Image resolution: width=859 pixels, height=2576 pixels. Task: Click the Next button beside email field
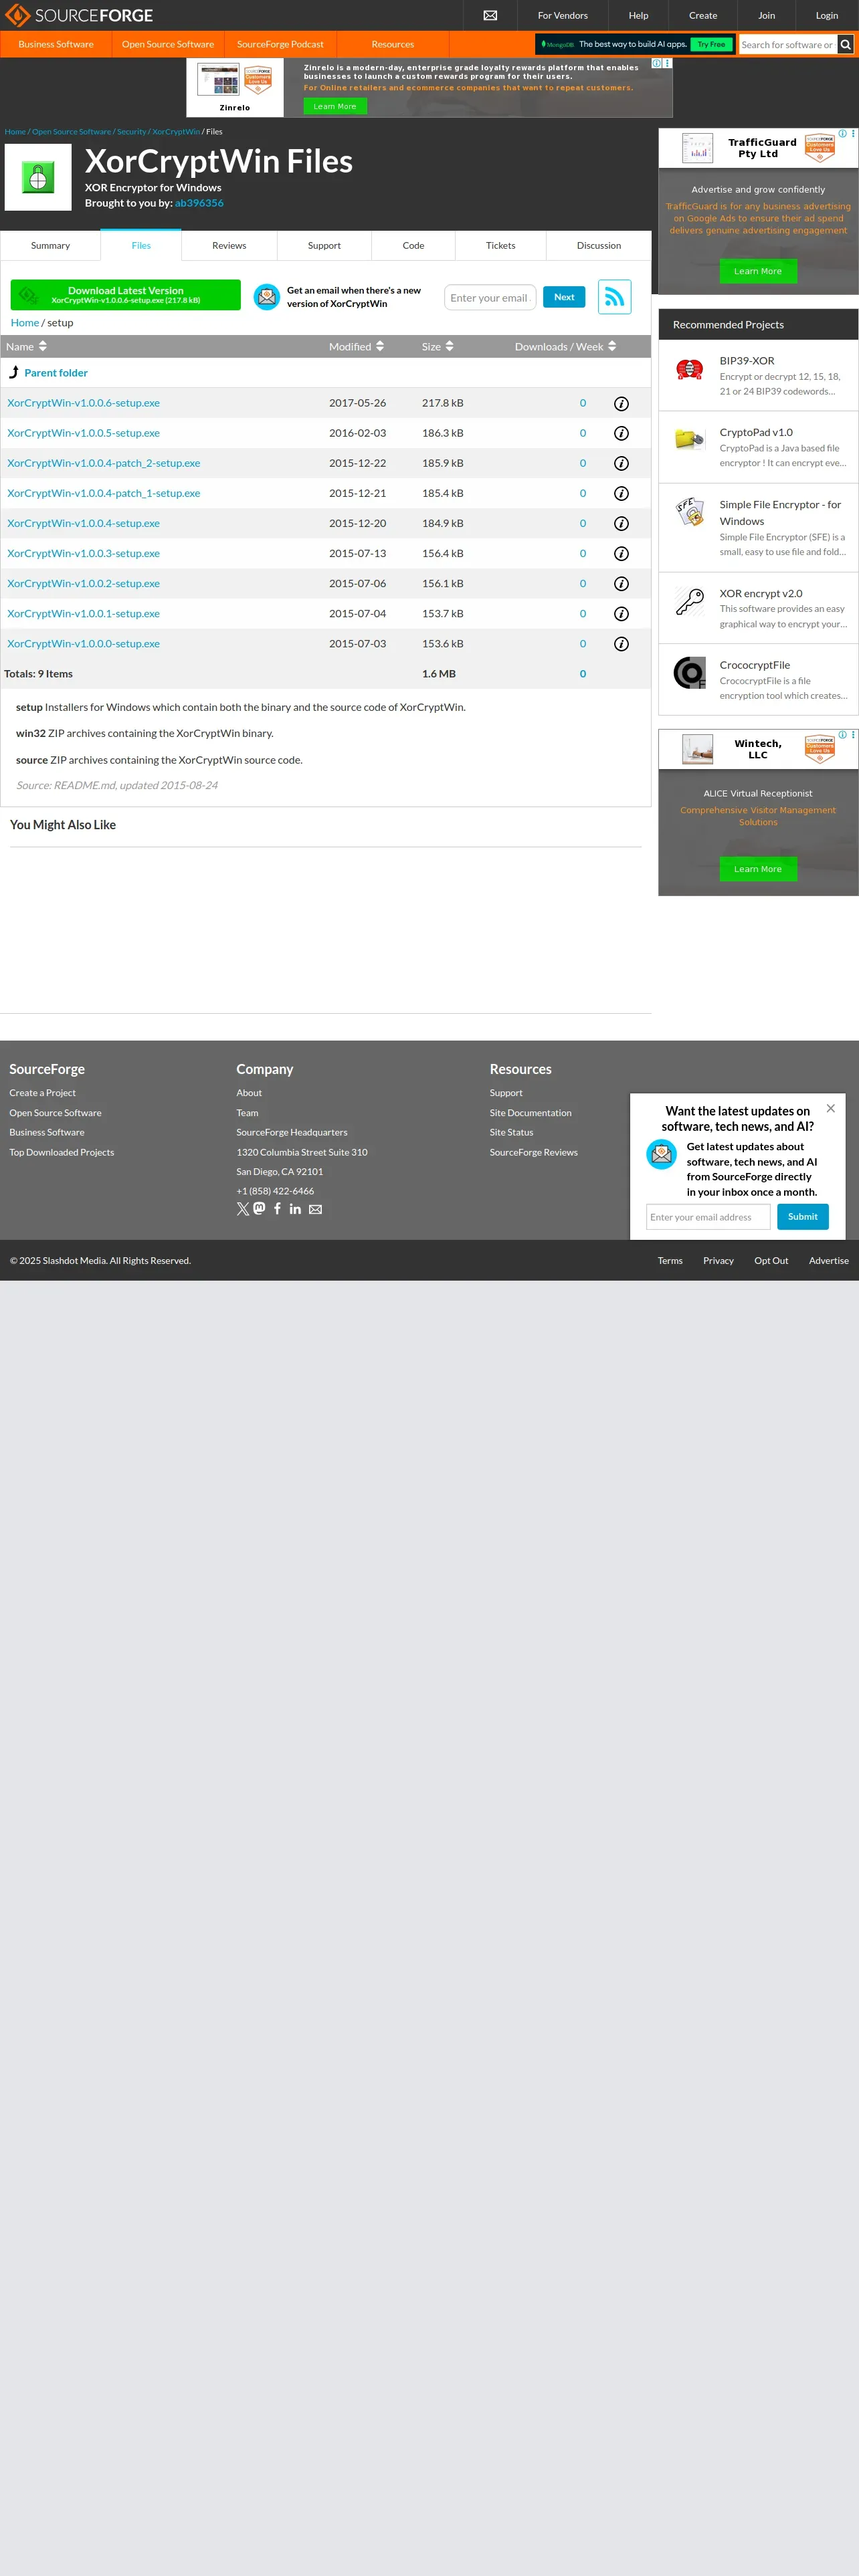[564, 297]
